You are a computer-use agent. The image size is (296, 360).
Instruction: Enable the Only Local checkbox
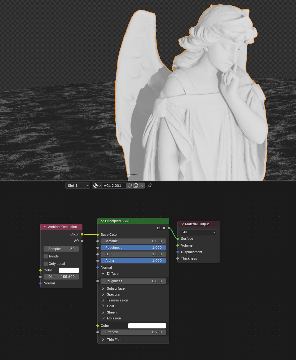46,264
